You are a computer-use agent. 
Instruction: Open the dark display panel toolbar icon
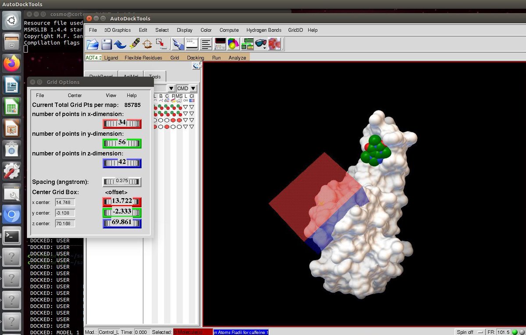[220, 44]
